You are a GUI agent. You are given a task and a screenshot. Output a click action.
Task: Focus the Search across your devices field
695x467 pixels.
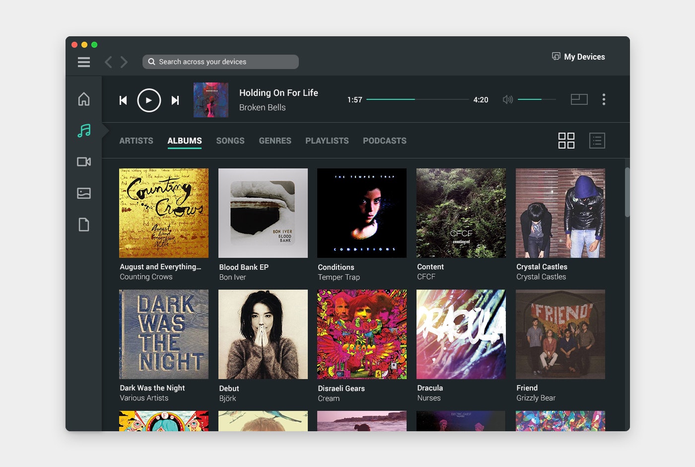tap(220, 62)
